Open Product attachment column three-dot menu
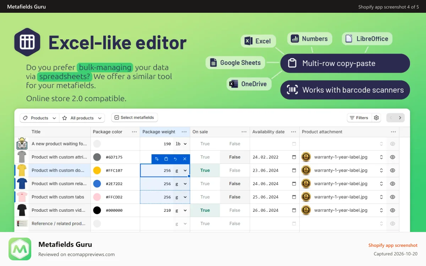Image resolution: width=426 pixels, height=266 pixels. click(393, 132)
